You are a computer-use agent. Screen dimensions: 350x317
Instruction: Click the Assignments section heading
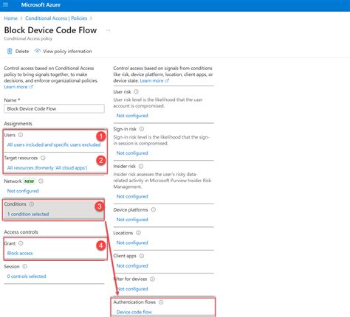click(18, 123)
